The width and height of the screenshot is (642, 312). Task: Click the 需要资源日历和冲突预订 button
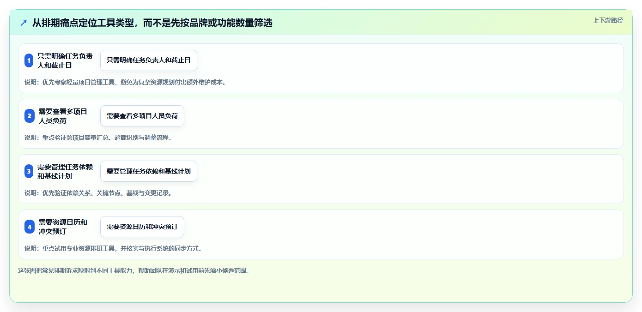tap(142, 227)
